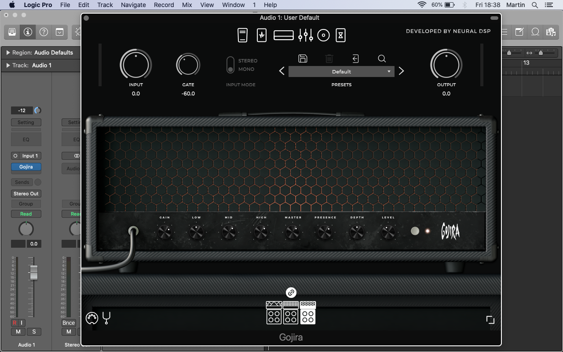This screenshot has width=563, height=352.
Task: Open the hourglass time effects icon
Action: 341,35
